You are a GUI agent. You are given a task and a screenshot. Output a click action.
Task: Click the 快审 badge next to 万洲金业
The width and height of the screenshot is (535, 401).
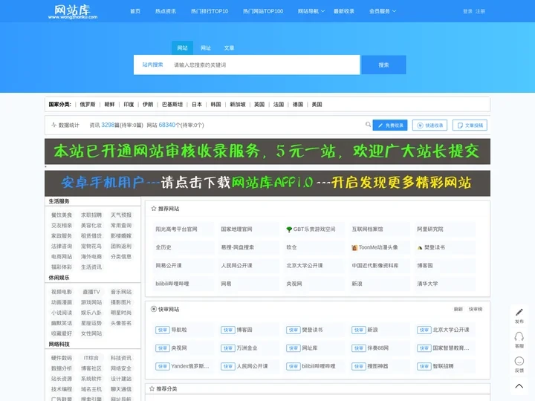228,348
